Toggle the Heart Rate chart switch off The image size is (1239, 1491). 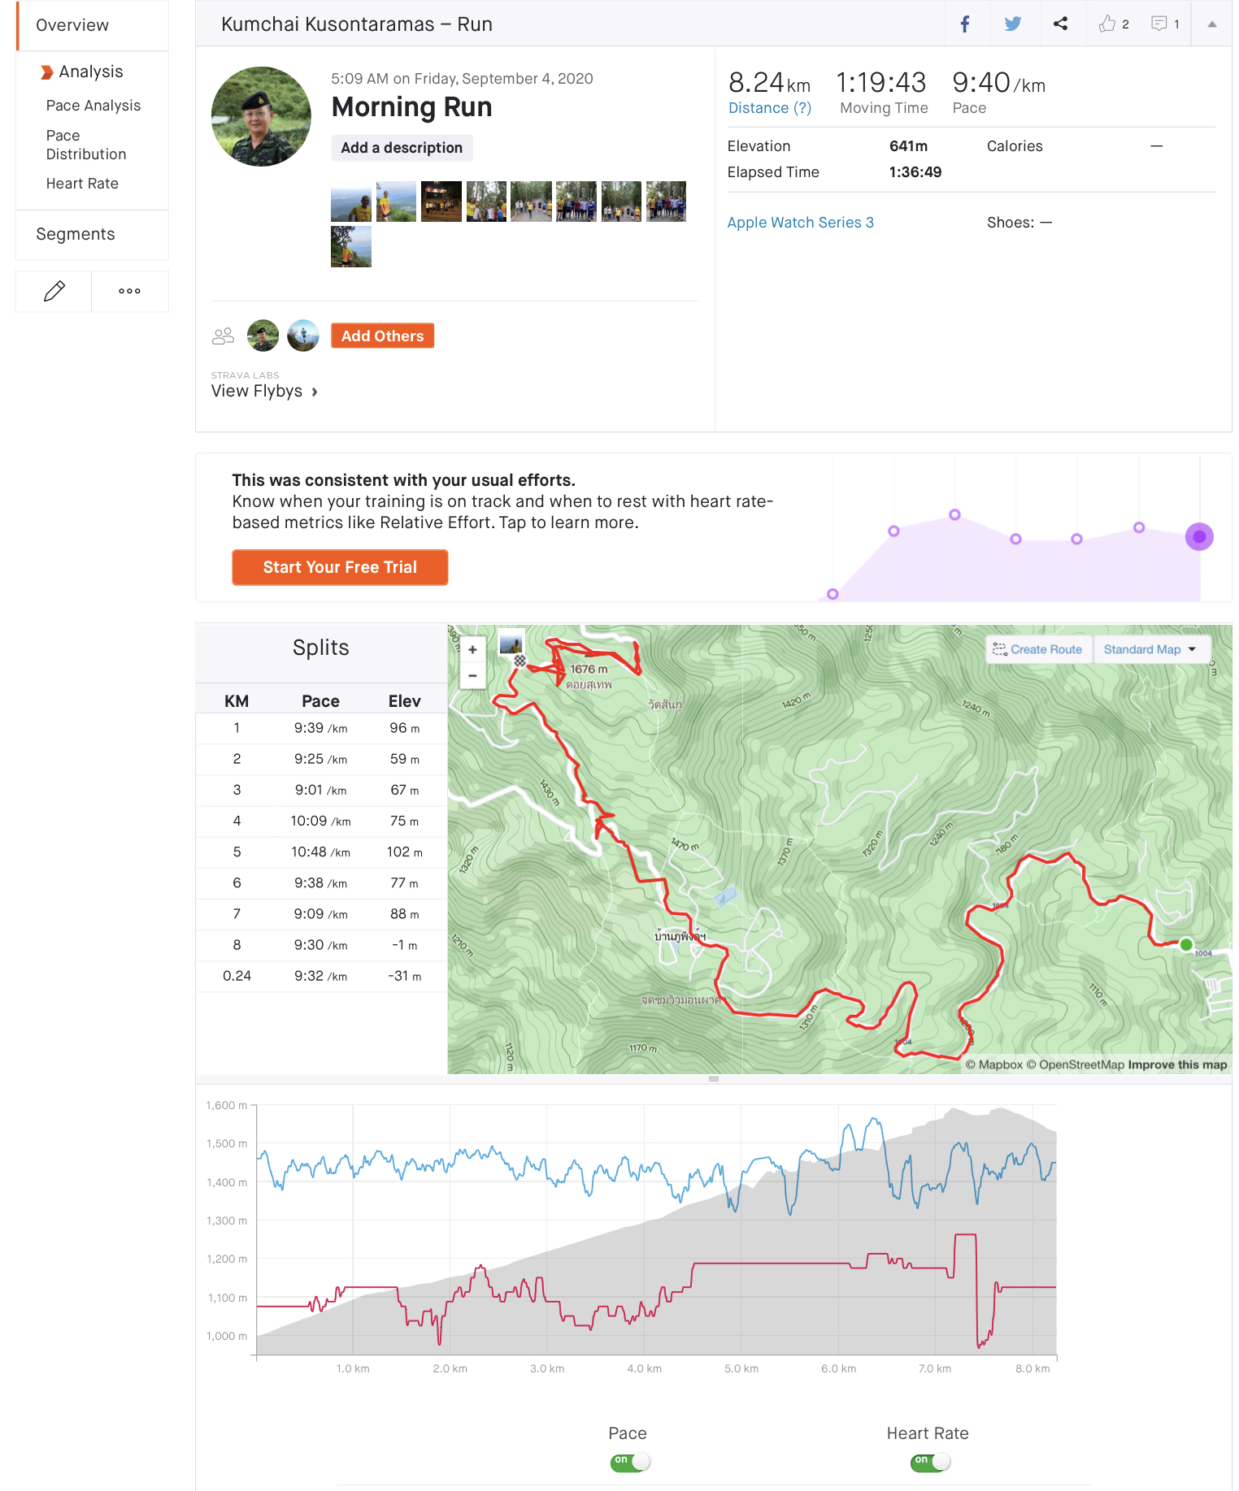click(x=930, y=1462)
